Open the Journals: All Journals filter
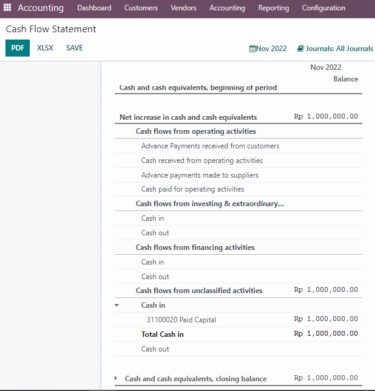The image size is (375, 391). (x=335, y=49)
